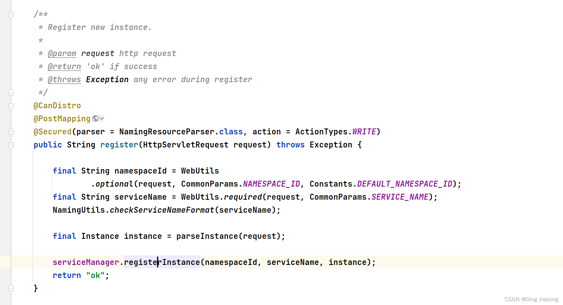Screen dimensions: 563x305
Task: Click the WRITE constant in ActionTypes
Action: [364, 132]
